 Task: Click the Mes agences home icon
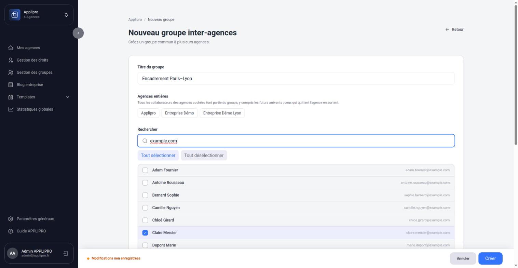(11, 48)
